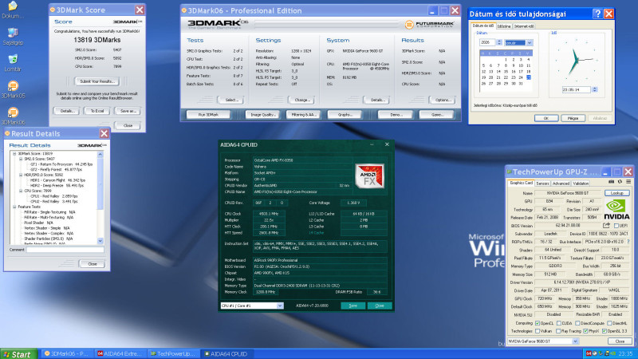Image resolution: width=638 pixels, height=359 pixels.
Task: Toggle the Ray Tracing checkbox in GPU-Z
Action: pos(558,331)
